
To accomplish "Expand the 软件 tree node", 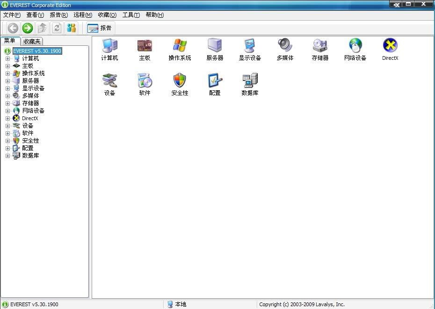I will coord(7,133).
